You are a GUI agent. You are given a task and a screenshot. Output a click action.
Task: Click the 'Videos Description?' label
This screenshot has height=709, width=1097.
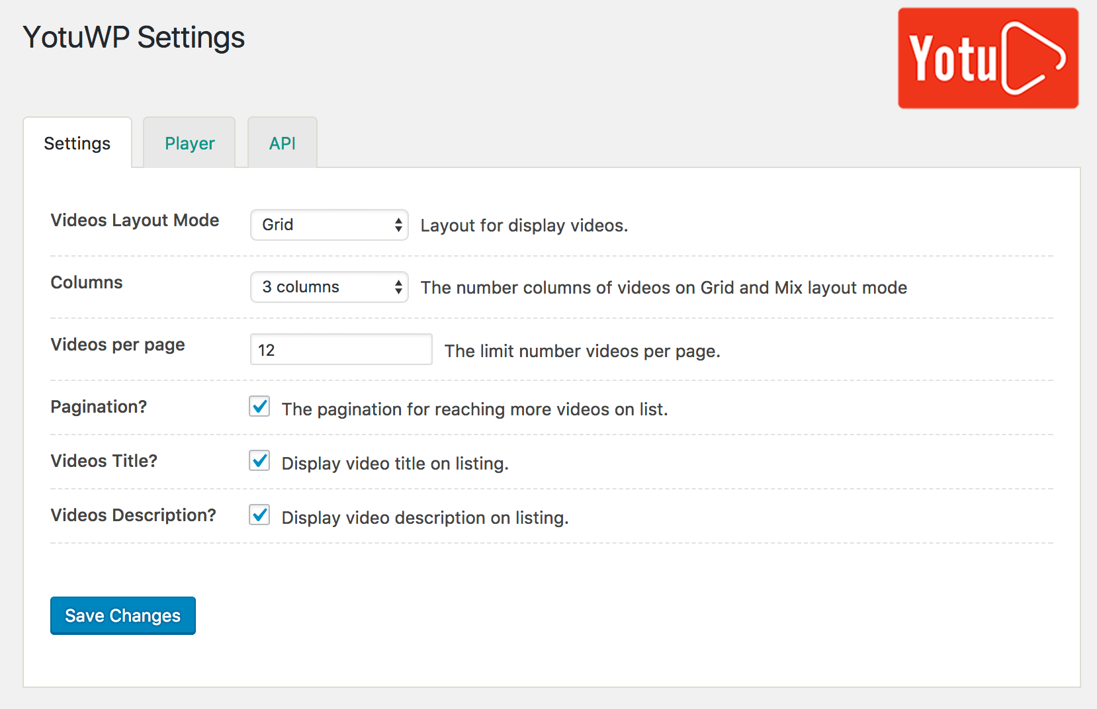point(134,515)
